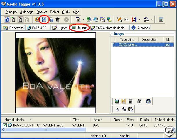
Task: Click the copy pages icon
Action: tap(124, 109)
